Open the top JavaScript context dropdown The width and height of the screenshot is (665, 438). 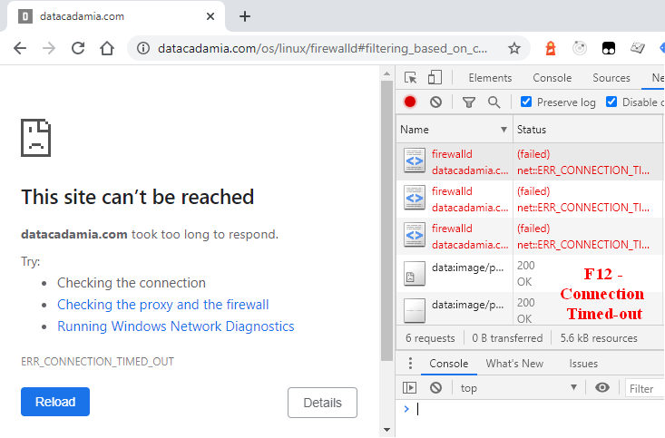[518, 388]
